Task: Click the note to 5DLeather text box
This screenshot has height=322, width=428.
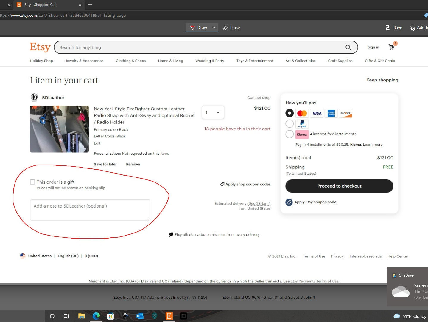Action: pos(90,210)
